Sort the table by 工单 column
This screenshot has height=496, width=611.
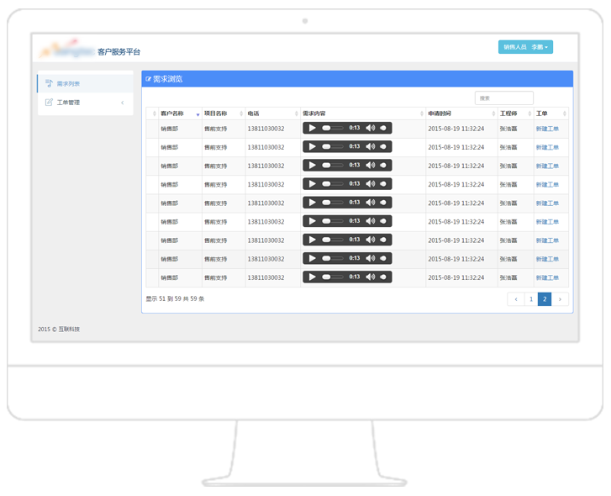(551, 113)
